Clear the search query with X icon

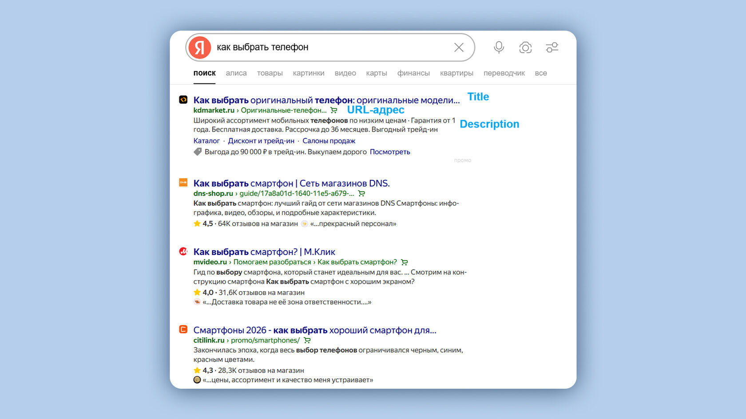(459, 47)
